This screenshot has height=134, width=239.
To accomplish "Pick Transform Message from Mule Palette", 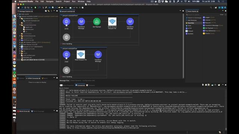I will [x=213, y=25].
